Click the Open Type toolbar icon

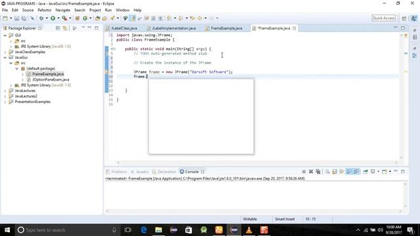pos(98,18)
